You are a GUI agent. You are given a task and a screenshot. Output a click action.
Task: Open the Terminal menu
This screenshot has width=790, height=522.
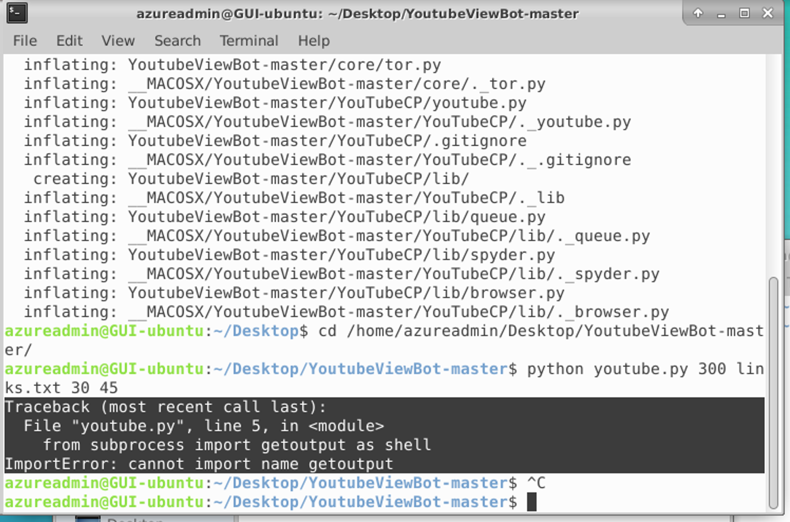[x=249, y=41]
